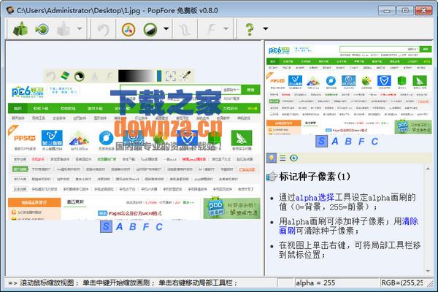
Task: Close the PopFore window
Action: [423, 10]
